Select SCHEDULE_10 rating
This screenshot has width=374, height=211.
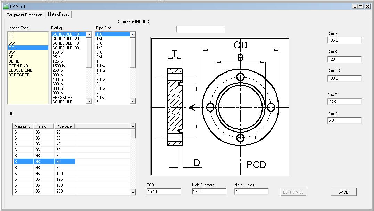pos(69,34)
